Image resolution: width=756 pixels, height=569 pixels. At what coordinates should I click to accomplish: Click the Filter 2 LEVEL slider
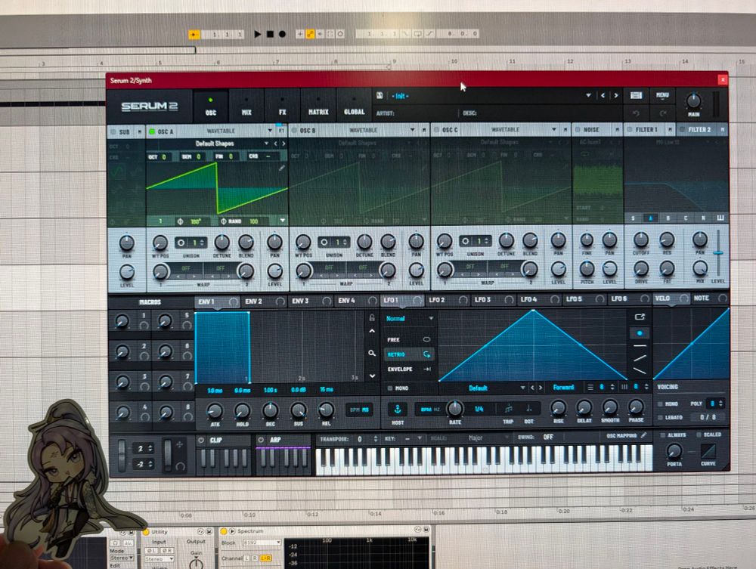point(718,252)
